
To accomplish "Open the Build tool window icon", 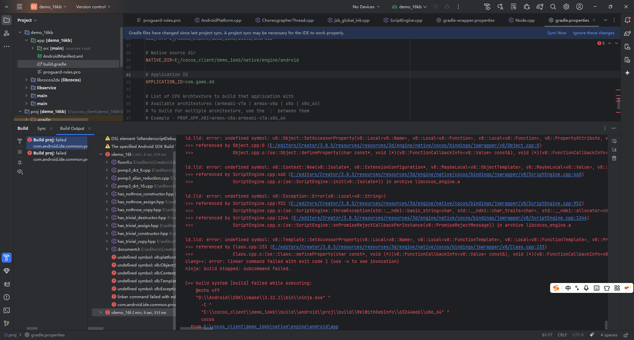I will pos(7,258).
